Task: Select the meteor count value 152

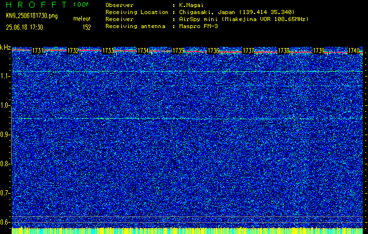Action: 87,27
